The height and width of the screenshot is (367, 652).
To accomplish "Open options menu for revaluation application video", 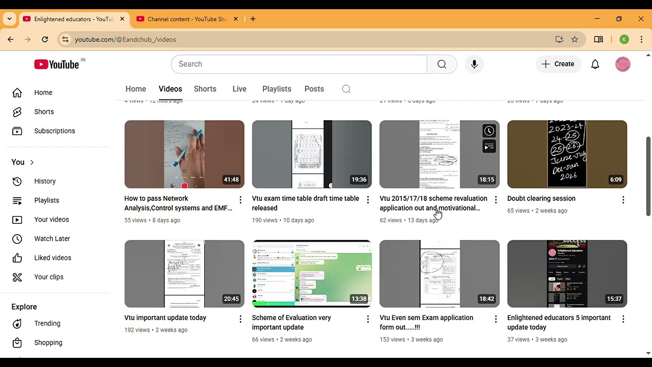I will (x=496, y=200).
